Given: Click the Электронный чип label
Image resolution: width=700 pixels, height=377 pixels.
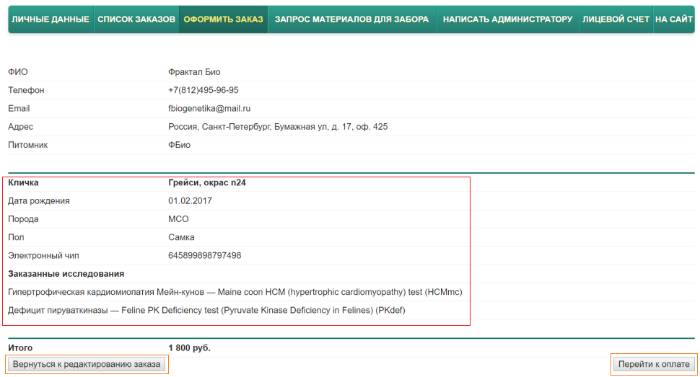Looking at the screenshot, I should (43, 256).
